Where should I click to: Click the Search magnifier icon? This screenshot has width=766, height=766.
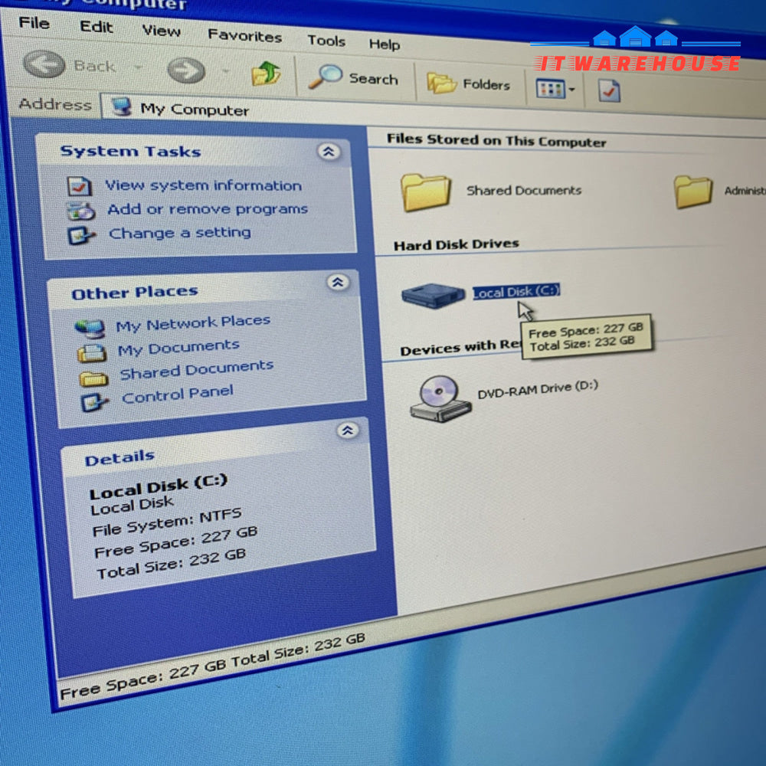[325, 77]
